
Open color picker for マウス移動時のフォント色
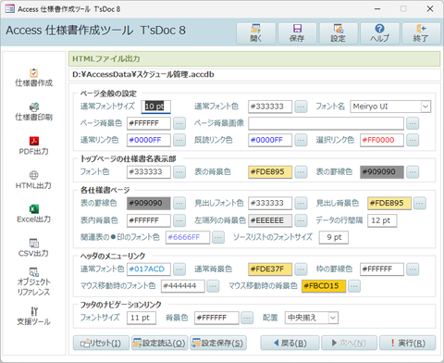213,286
